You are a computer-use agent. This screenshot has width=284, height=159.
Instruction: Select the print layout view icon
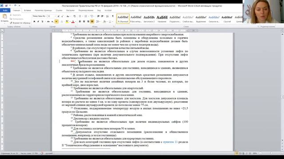pos(237,153)
